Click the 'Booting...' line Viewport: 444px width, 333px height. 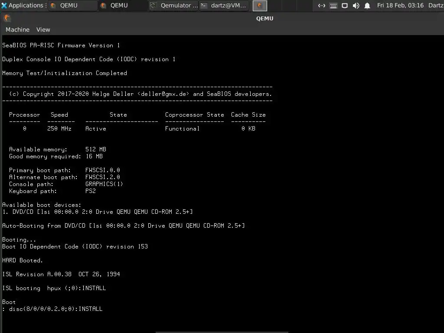(19, 239)
